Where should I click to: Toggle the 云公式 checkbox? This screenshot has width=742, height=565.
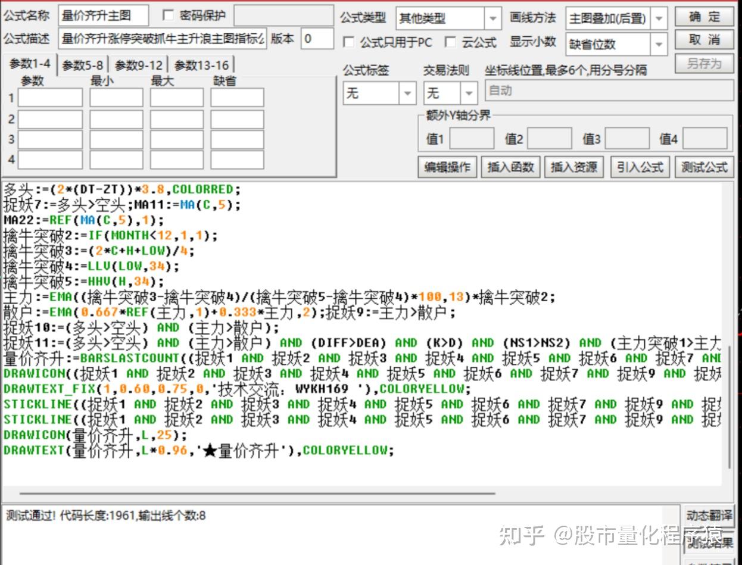pos(451,42)
